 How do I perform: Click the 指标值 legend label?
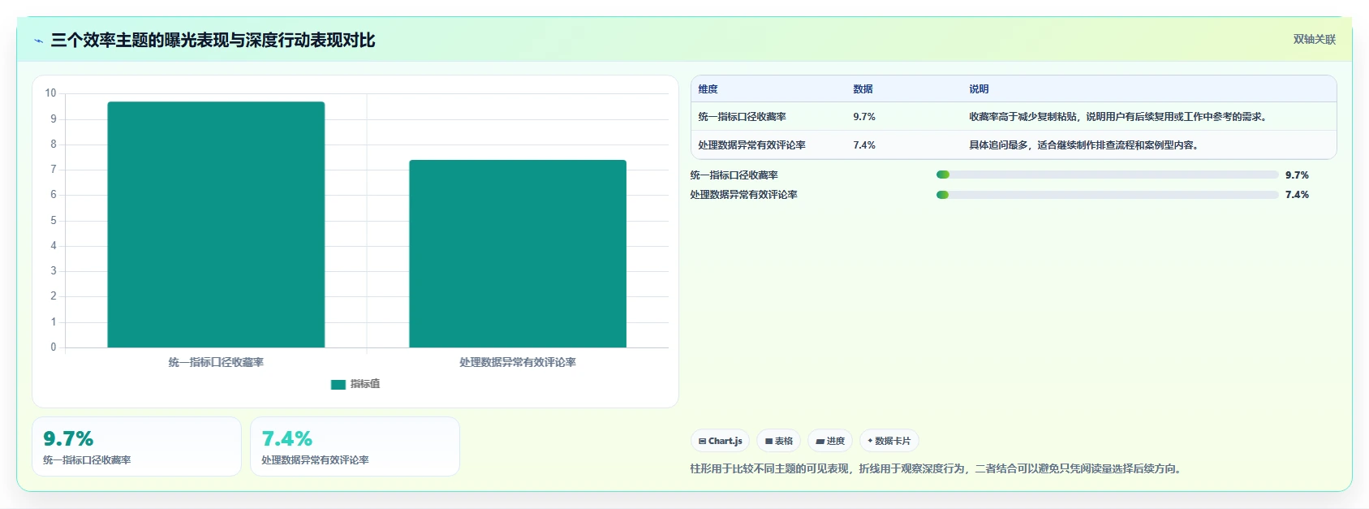tap(365, 384)
